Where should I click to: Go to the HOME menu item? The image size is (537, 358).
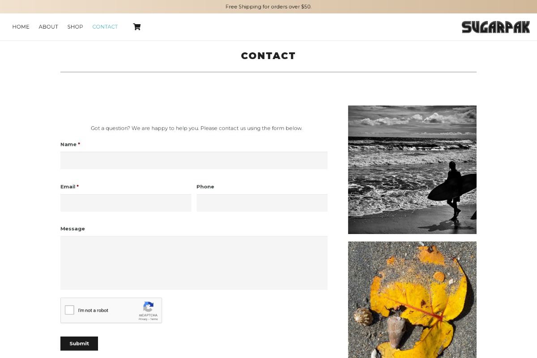(21, 27)
